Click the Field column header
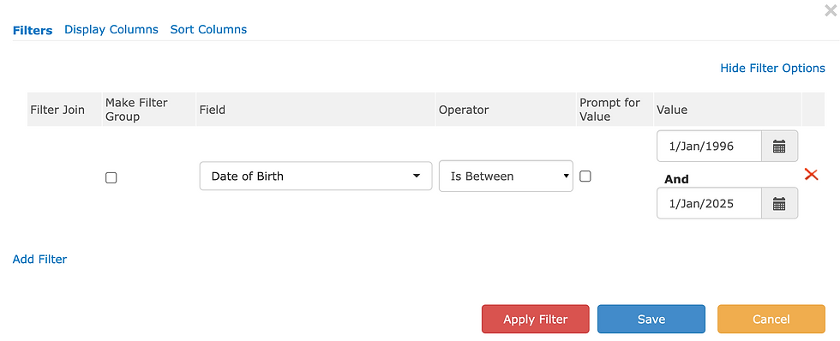The image size is (840, 341). pos(213,110)
